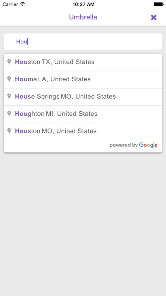
Task: Click the pin icon beside Houghton MI
Action: pyautogui.click(x=9, y=114)
